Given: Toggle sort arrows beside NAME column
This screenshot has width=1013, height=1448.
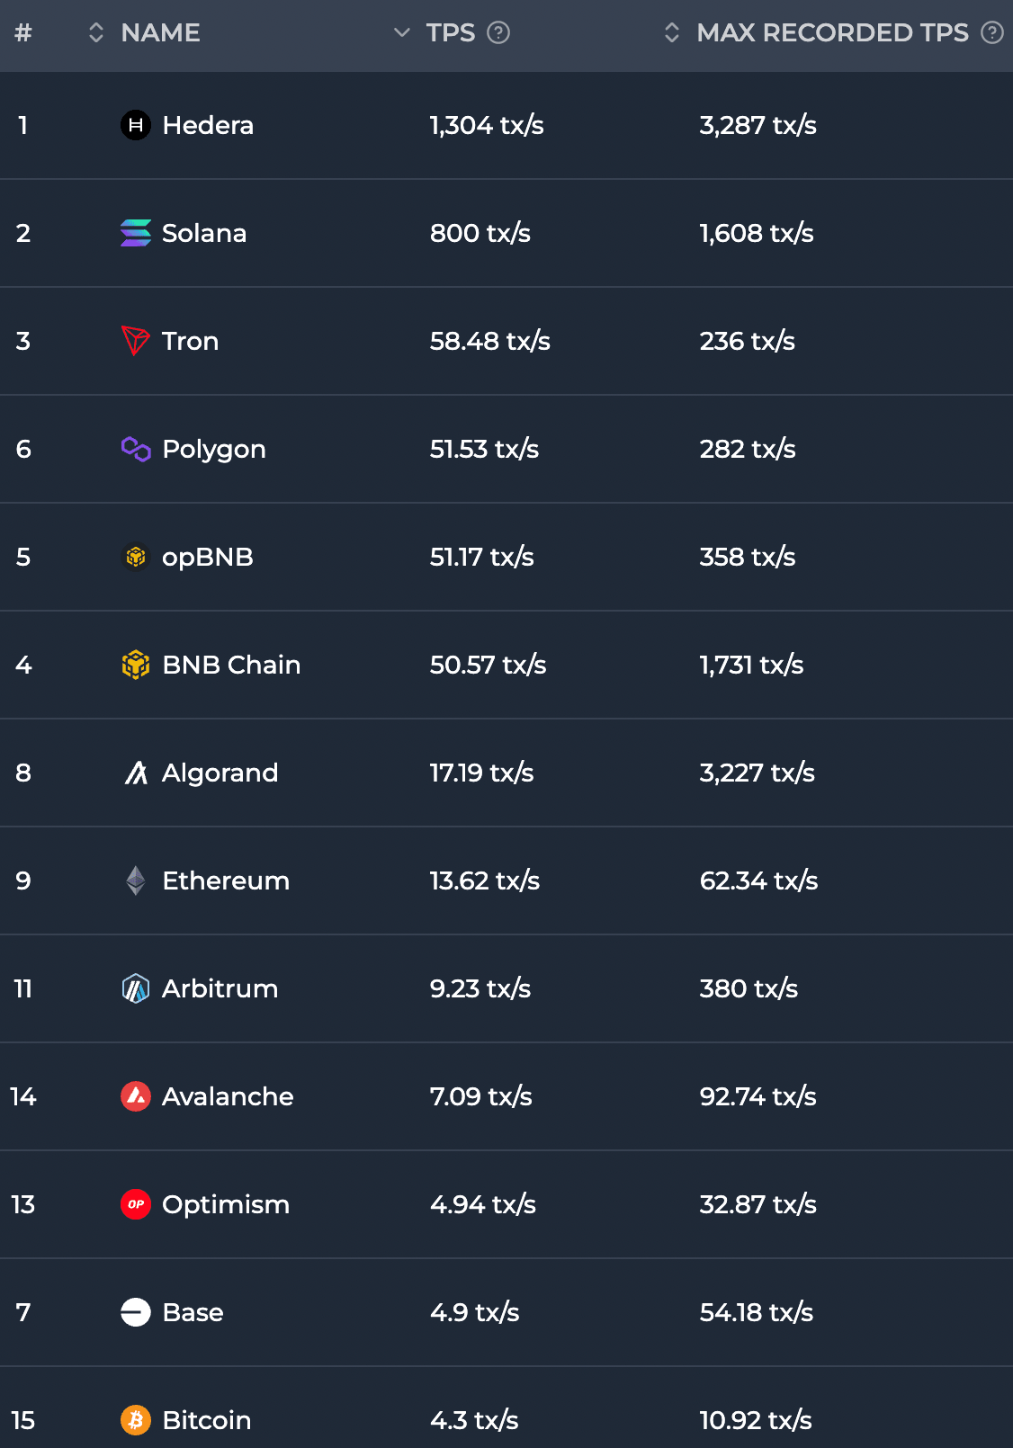Looking at the screenshot, I should (96, 33).
